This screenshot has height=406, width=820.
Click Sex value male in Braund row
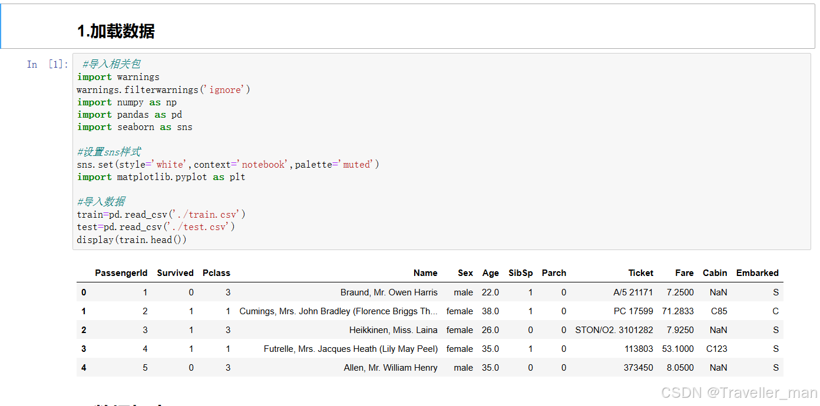pos(464,292)
